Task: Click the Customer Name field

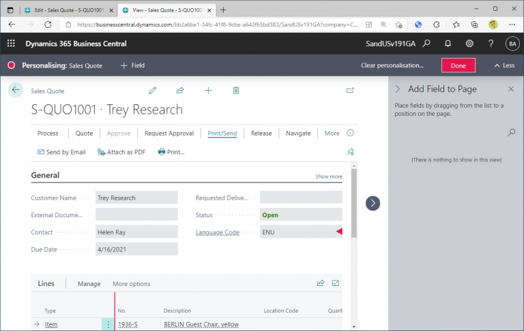Action: point(136,198)
